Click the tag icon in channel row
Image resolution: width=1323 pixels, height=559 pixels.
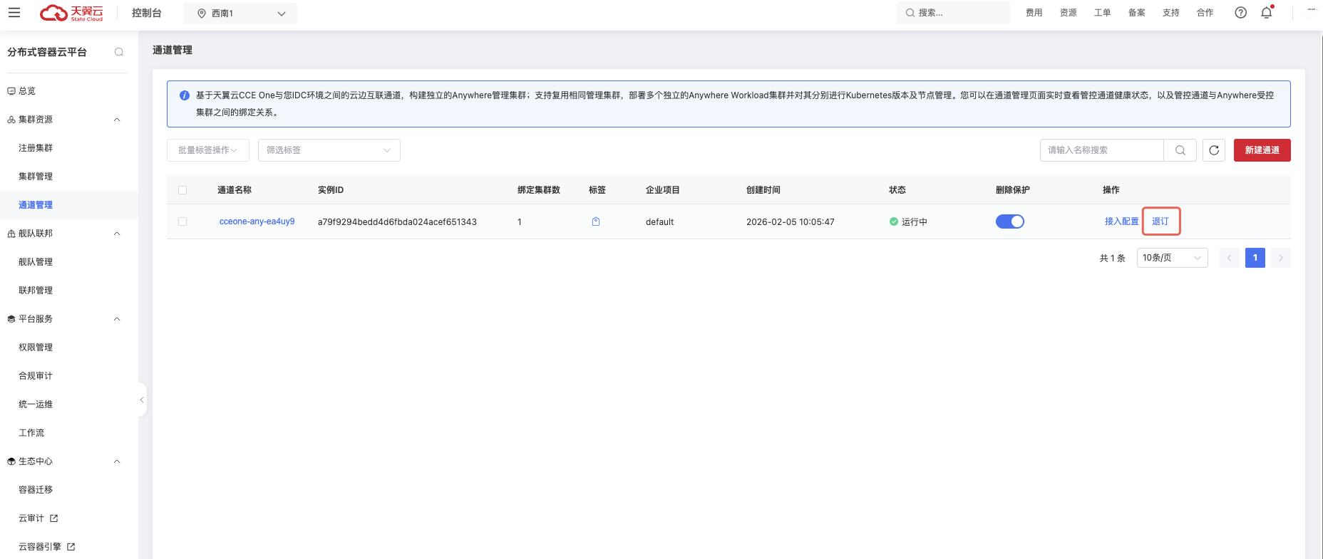(596, 221)
